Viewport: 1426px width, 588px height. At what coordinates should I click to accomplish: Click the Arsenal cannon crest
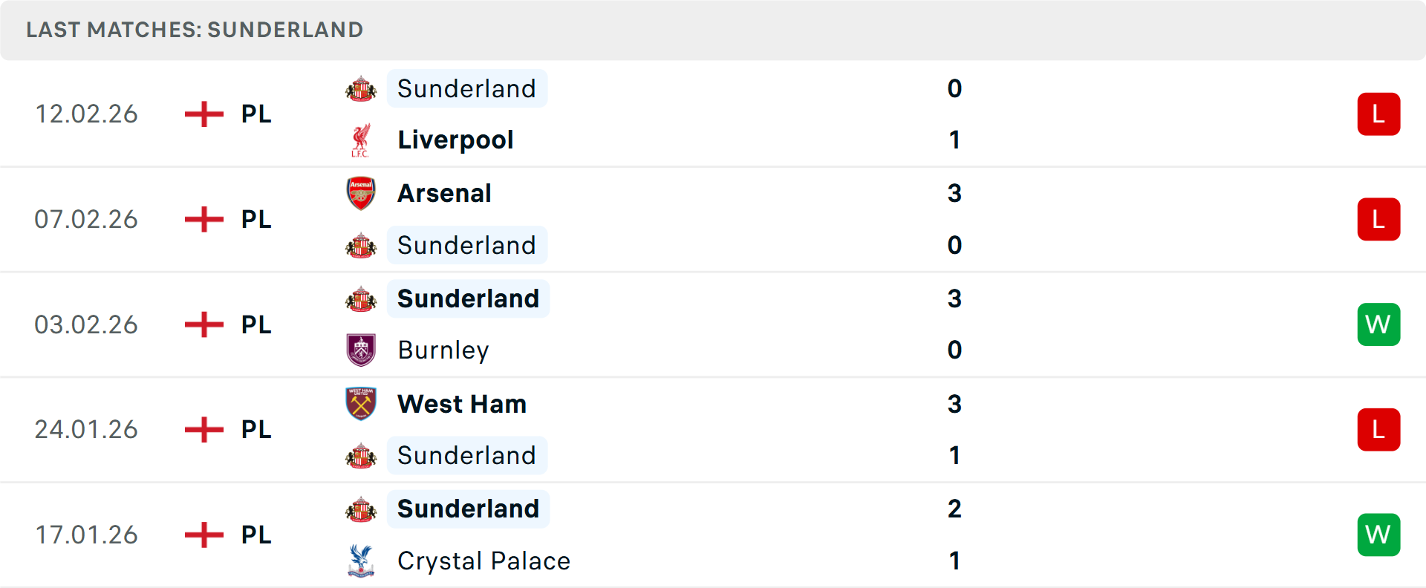point(361,193)
